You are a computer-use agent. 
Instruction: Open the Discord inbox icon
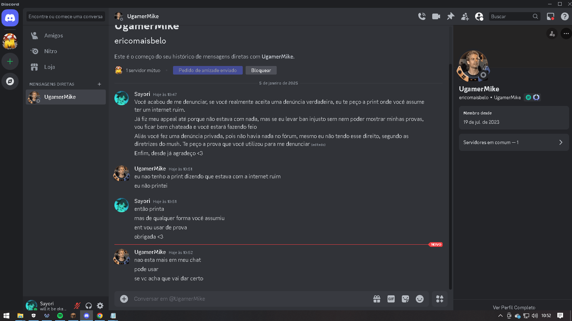pyautogui.click(x=551, y=16)
